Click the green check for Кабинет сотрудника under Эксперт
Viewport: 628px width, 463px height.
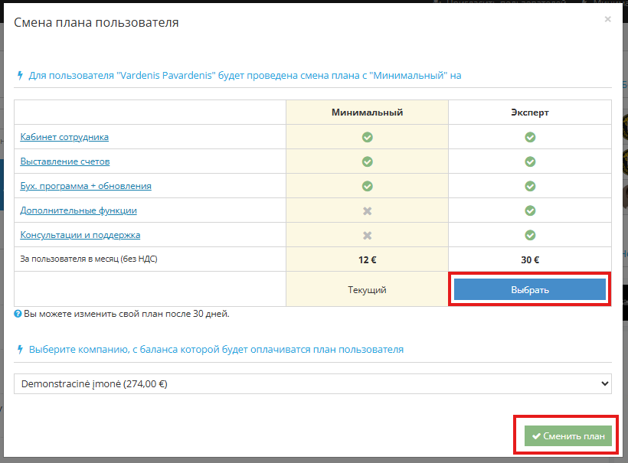pyautogui.click(x=530, y=137)
